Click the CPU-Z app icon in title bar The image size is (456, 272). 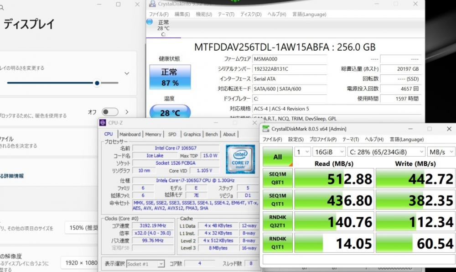(103, 123)
